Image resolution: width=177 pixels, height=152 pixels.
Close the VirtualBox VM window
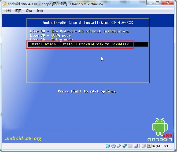pos(168,3)
